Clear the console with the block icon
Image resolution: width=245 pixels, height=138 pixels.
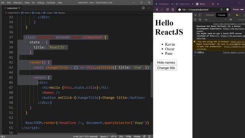200,20
